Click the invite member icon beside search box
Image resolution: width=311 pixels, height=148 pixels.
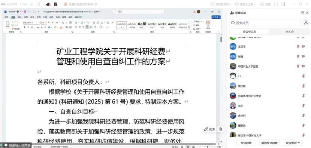click(306, 23)
